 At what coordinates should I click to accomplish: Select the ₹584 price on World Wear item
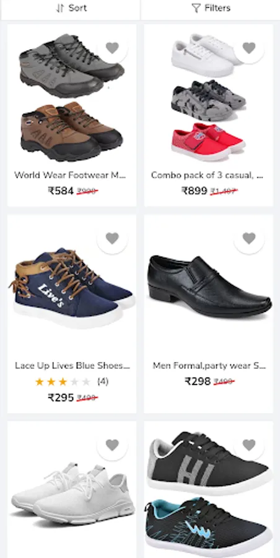click(x=61, y=191)
